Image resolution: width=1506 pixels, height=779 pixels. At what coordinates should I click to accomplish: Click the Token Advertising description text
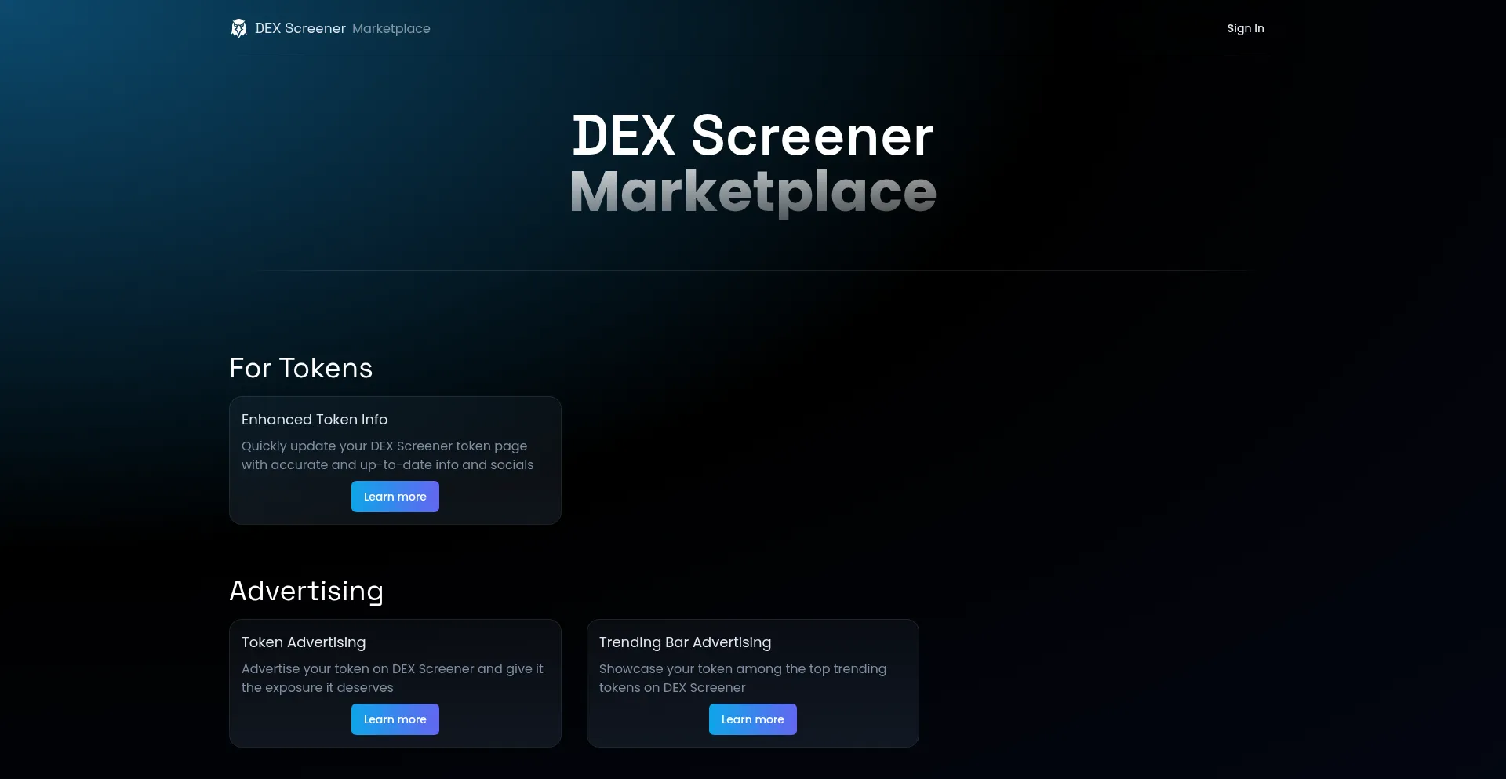pyautogui.click(x=392, y=678)
